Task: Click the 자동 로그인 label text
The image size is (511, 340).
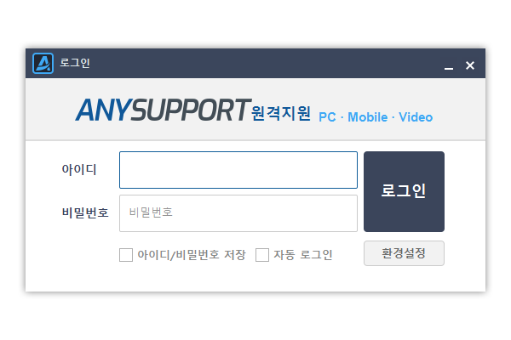Action: (302, 255)
